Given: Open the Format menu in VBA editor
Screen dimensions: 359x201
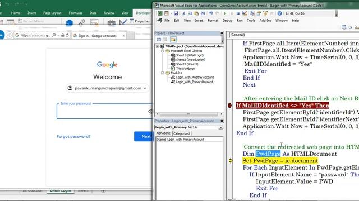Looking at the screenshot, I should coord(213,21).
